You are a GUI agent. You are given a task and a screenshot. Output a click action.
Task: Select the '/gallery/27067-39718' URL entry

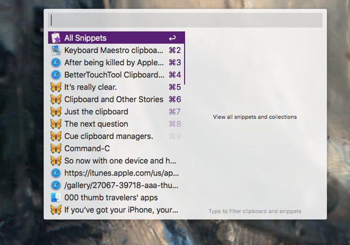(x=121, y=185)
